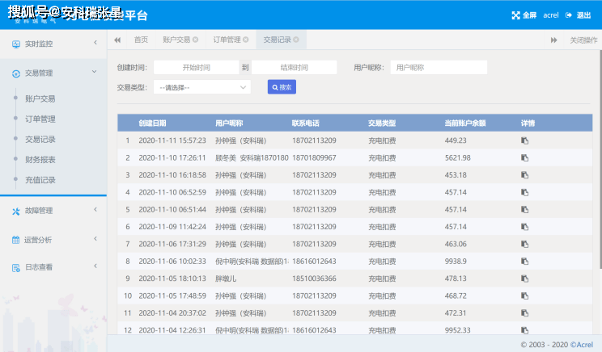This screenshot has height=352, width=602.
Task: Close the 订单管理 tab
Action: [246, 40]
